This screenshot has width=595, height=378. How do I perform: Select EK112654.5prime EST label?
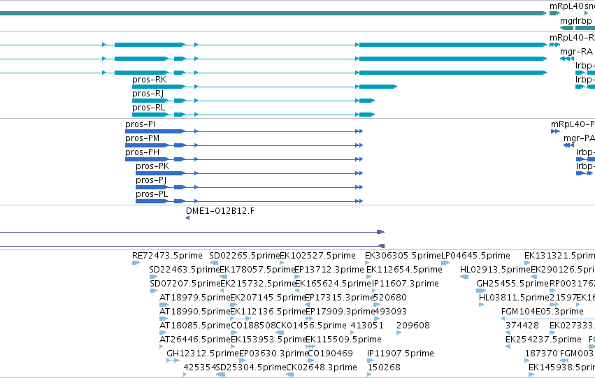405,270
